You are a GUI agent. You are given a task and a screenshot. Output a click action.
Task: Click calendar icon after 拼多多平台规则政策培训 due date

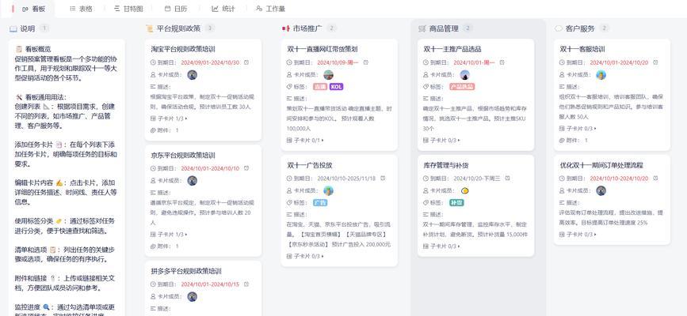point(246,284)
